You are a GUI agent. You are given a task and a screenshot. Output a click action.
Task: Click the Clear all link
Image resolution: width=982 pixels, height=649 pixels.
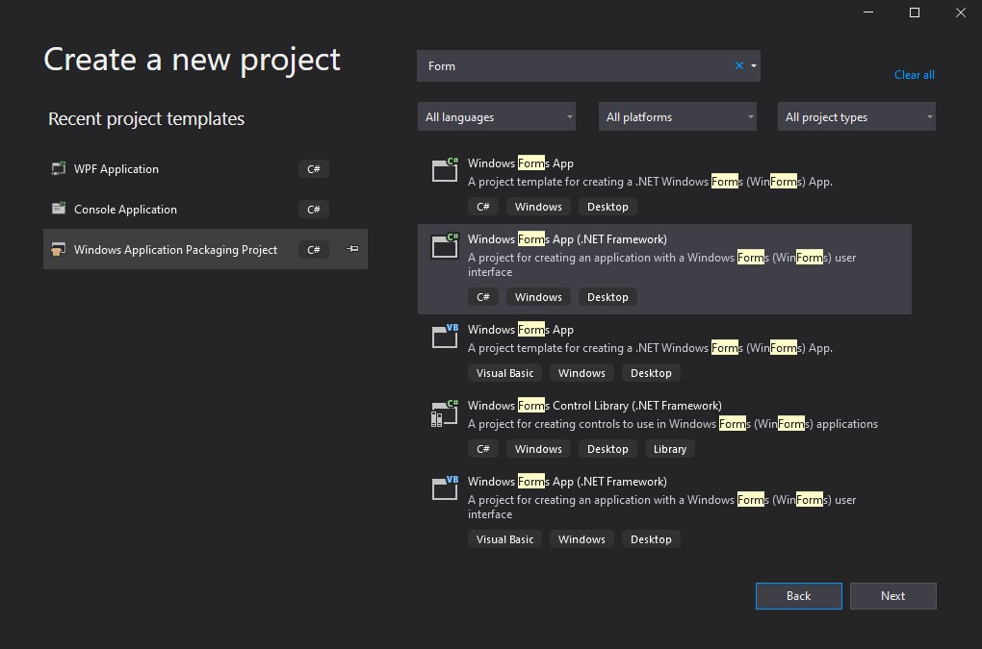[914, 75]
